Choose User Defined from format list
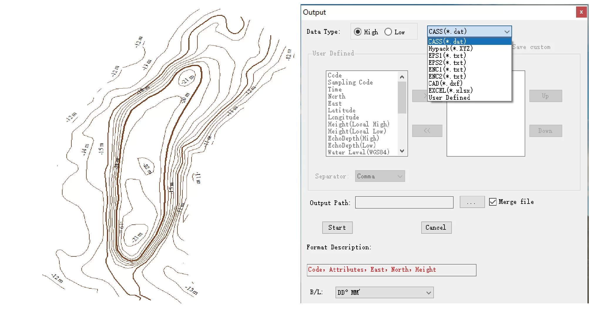 click(469, 97)
